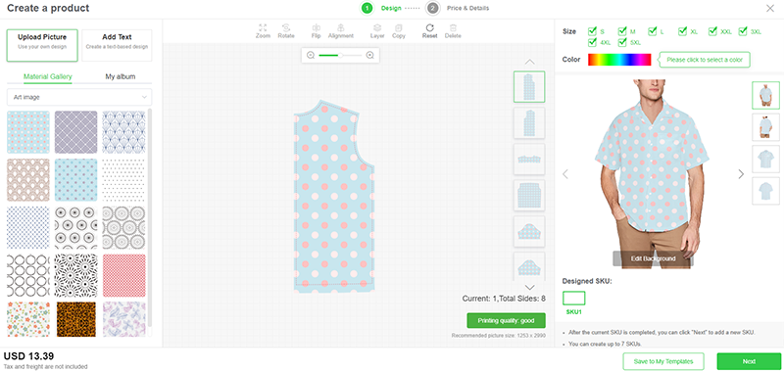Open the Material Gallery tab
The width and height of the screenshot is (784, 372).
48,76
